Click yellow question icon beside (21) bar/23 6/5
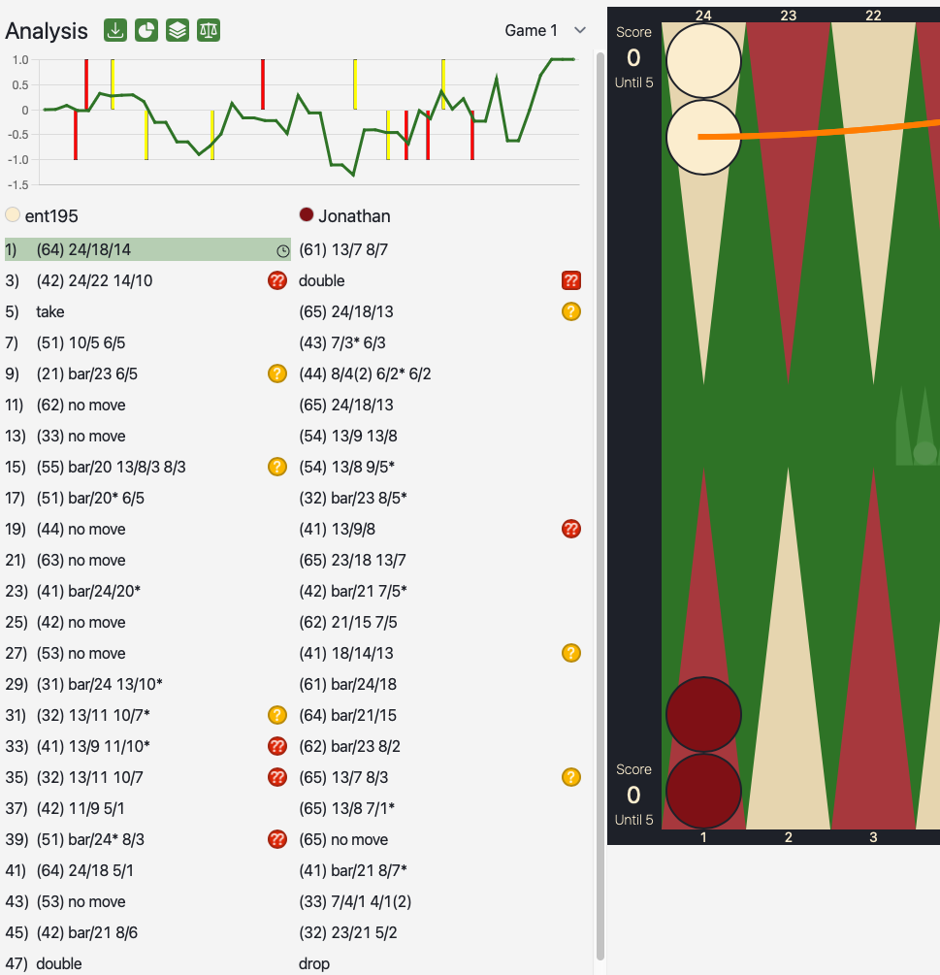940x975 pixels. point(277,374)
